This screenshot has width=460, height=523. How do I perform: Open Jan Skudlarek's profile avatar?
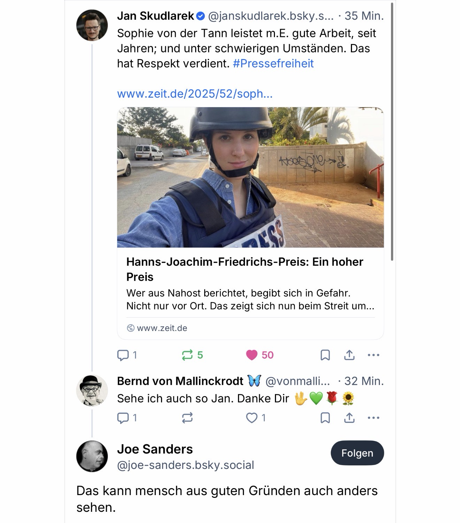coord(92,25)
